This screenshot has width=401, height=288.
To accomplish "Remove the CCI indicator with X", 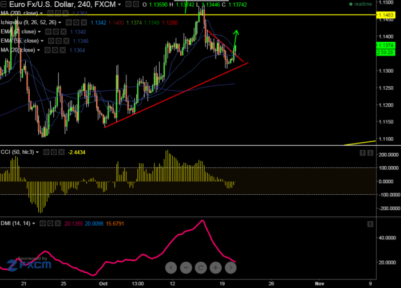I will coord(61,153).
